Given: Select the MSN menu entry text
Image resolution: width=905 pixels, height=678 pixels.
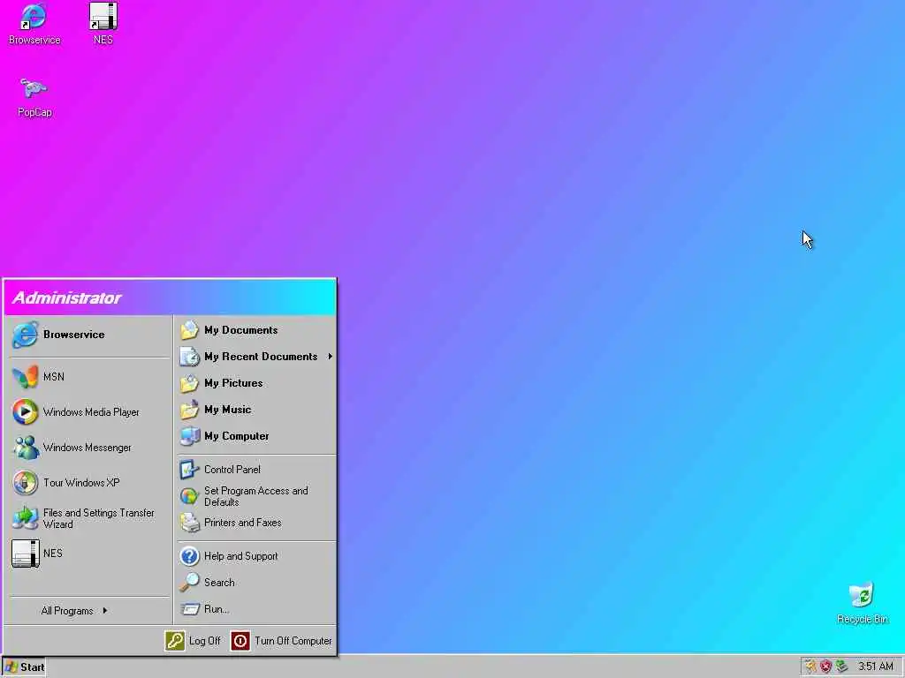Looking at the screenshot, I should point(54,376).
